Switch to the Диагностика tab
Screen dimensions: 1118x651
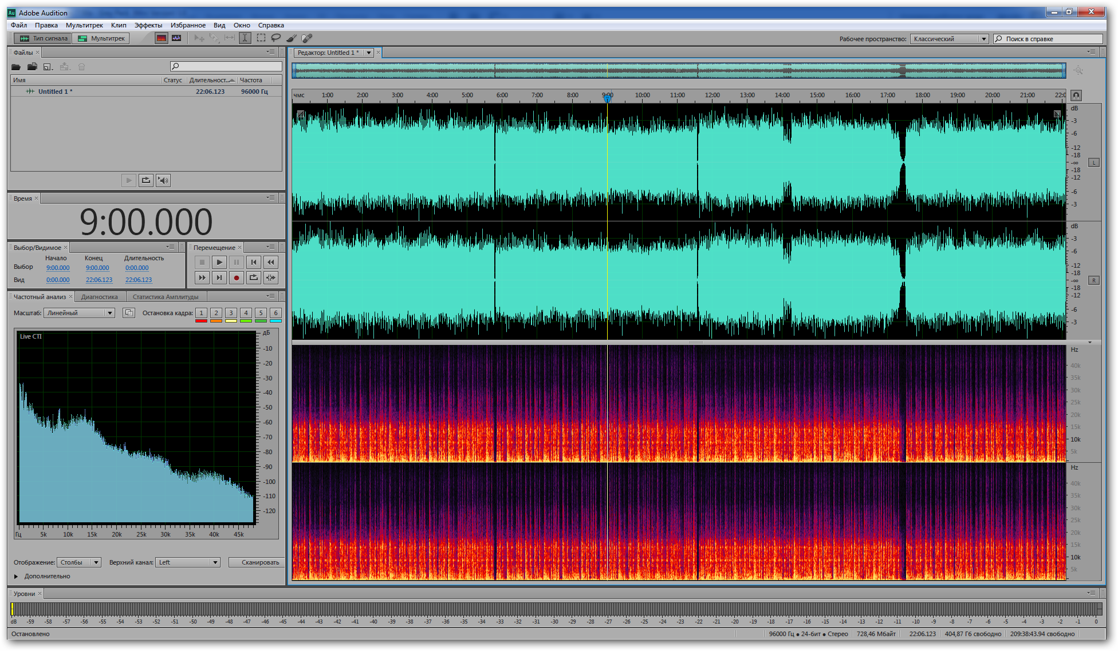pyautogui.click(x=99, y=297)
